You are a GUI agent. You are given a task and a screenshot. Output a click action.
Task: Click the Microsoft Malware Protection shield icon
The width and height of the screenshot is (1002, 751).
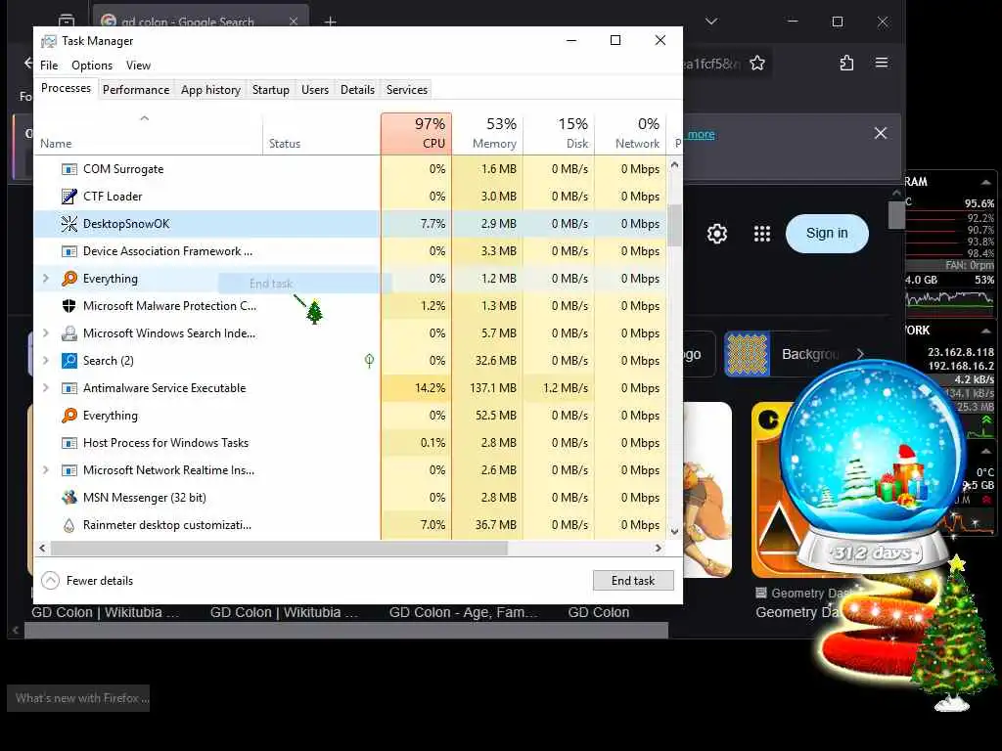click(x=69, y=306)
